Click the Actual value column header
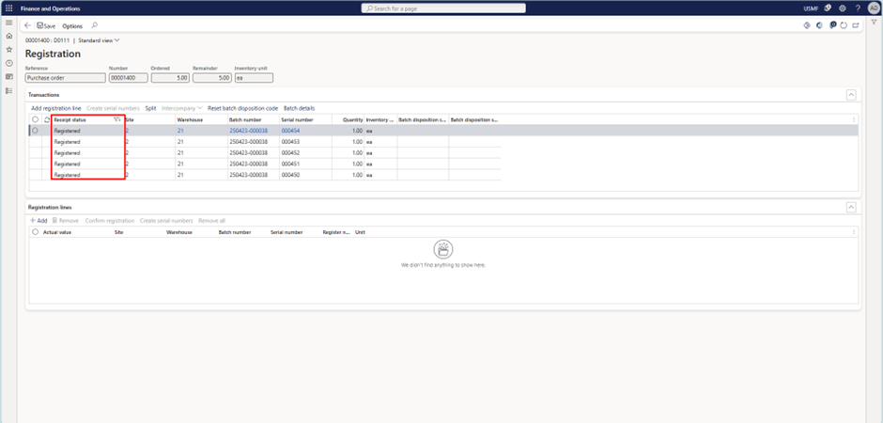883x423 pixels. click(57, 232)
